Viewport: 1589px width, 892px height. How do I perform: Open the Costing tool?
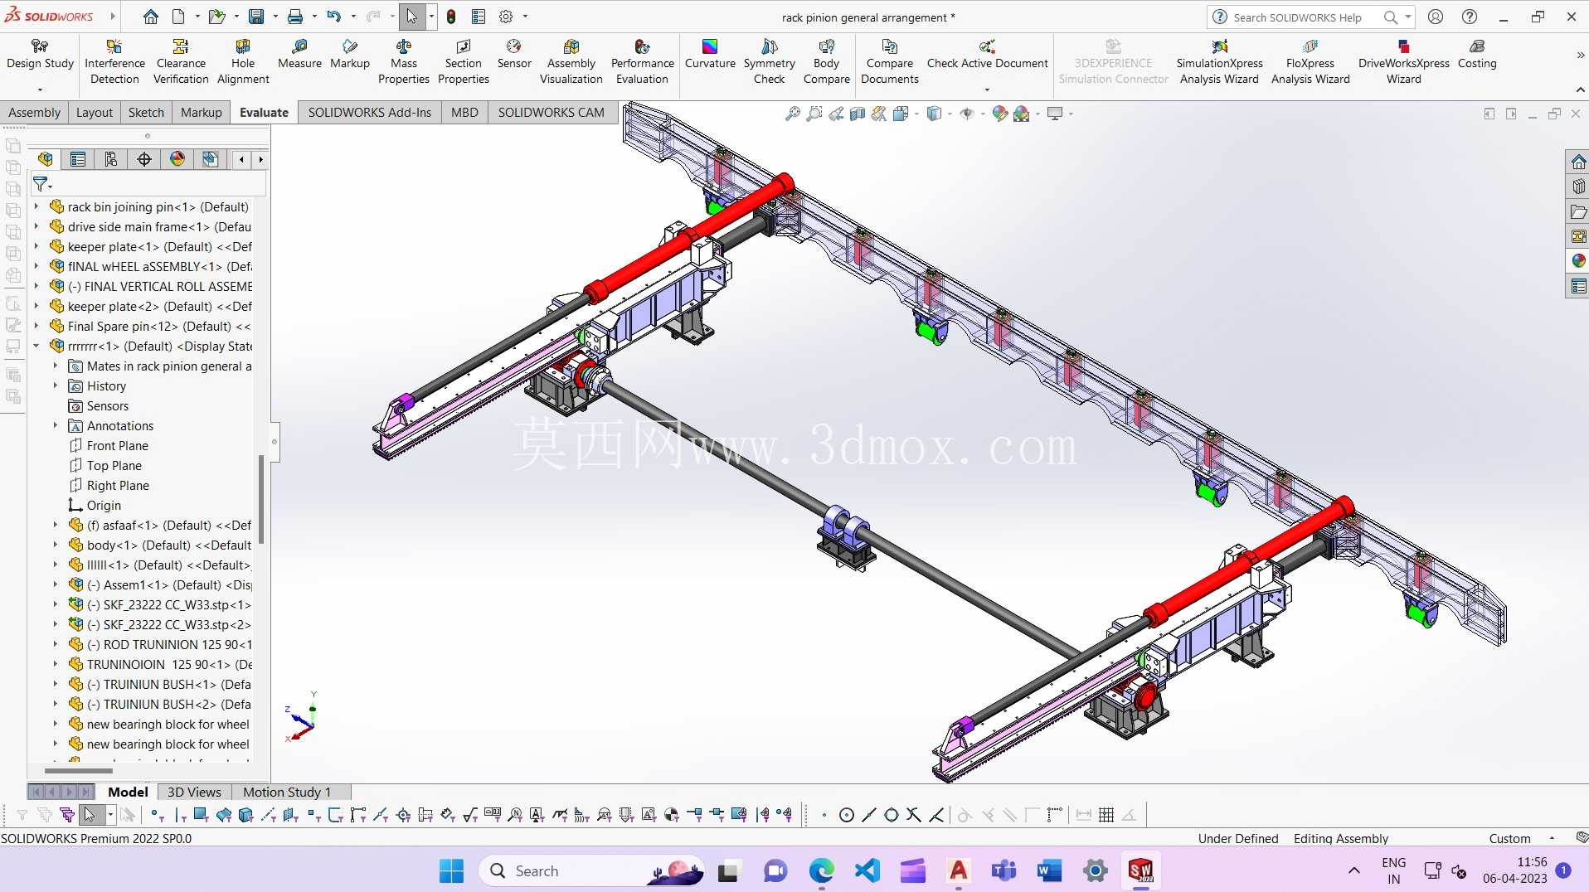pos(1477,55)
